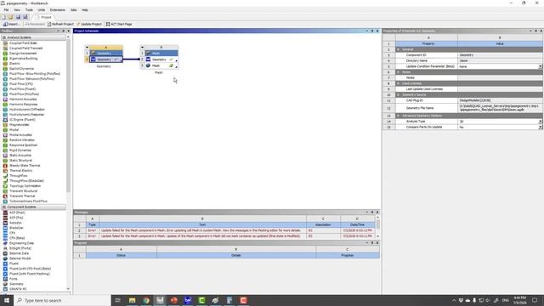
Task: Select Magnetostatic system icon
Action: (5, 125)
